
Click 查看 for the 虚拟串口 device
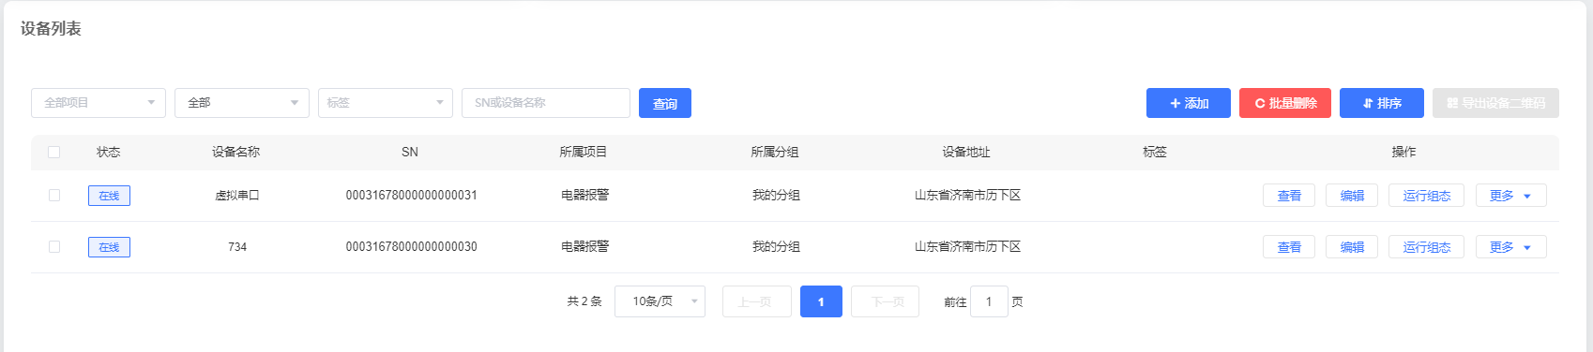1289,196
